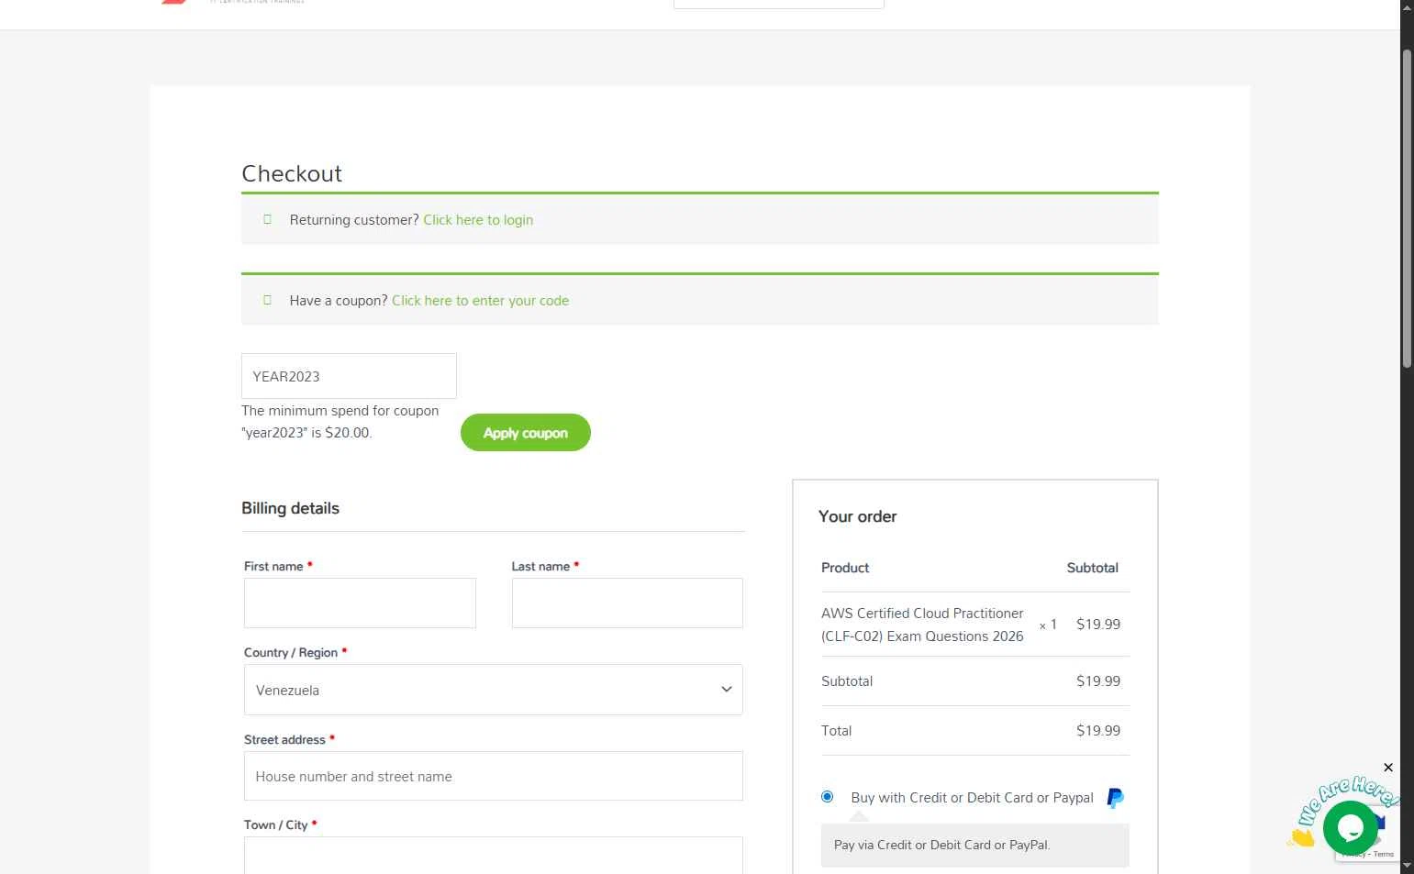Dismiss the We Are Here chat widget
The width and height of the screenshot is (1414, 874).
coord(1388,768)
